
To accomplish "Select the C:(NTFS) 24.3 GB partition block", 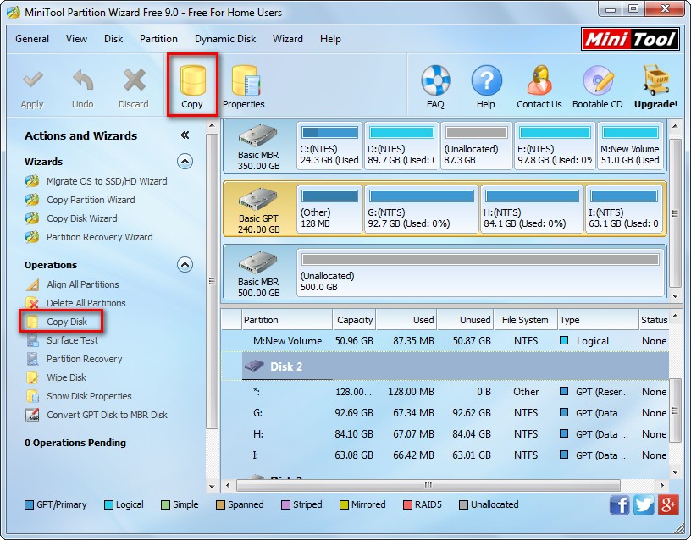I will click(x=329, y=146).
